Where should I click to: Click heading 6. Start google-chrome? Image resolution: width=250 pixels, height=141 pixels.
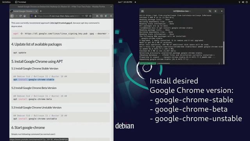tap(28, 128)
